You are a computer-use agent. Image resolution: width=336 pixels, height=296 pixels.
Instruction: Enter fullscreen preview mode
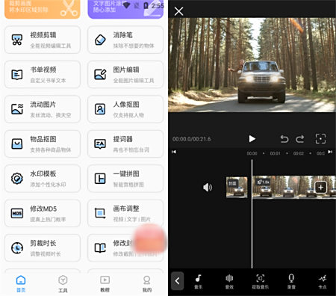tap(320, 139)
